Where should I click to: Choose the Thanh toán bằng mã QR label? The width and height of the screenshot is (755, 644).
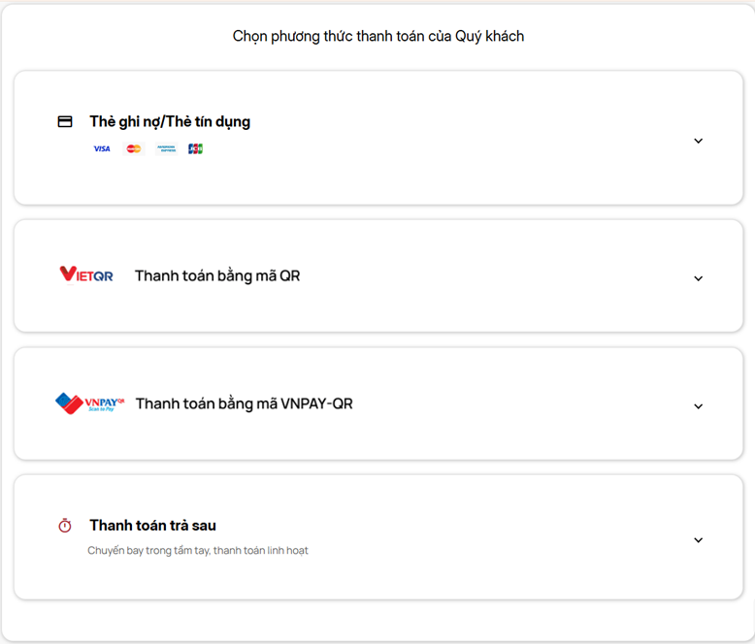(x=217, y=275)
